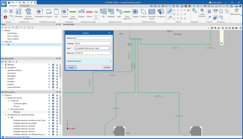This screenshot has height=139, width=243.
Task: Open Equipos in the Aerotermia group
Action: 65,13
